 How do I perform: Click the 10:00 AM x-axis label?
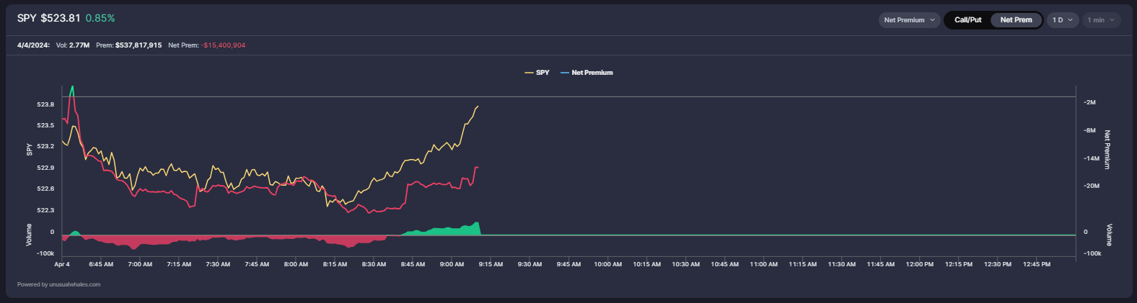pyautogui.click(x=607, y=264)
